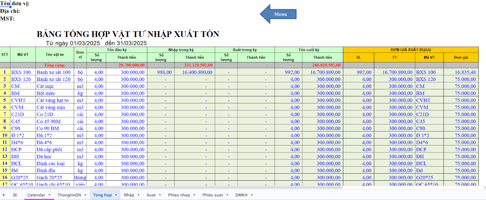
Task: Expand the ThongtinDN tab dropdown arrow
Action: tap(85, 195)
